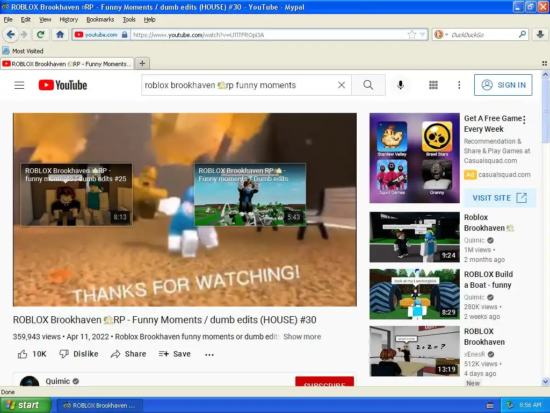
Task: Open the Quimic channel name link
Action: [58, 381]
